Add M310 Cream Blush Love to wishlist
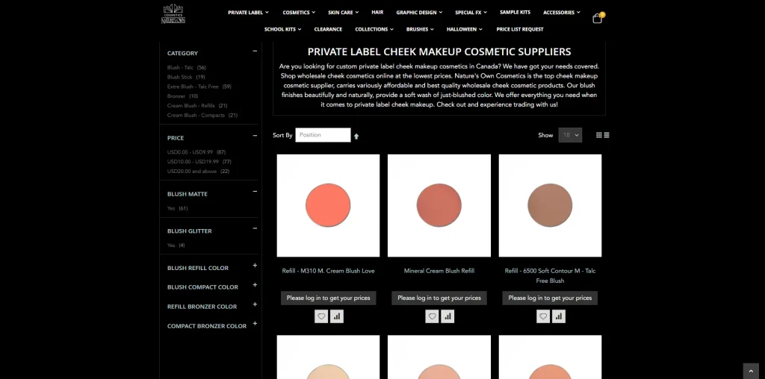The image size is (765, 379). pyautogui.click(x=321, y=316)
